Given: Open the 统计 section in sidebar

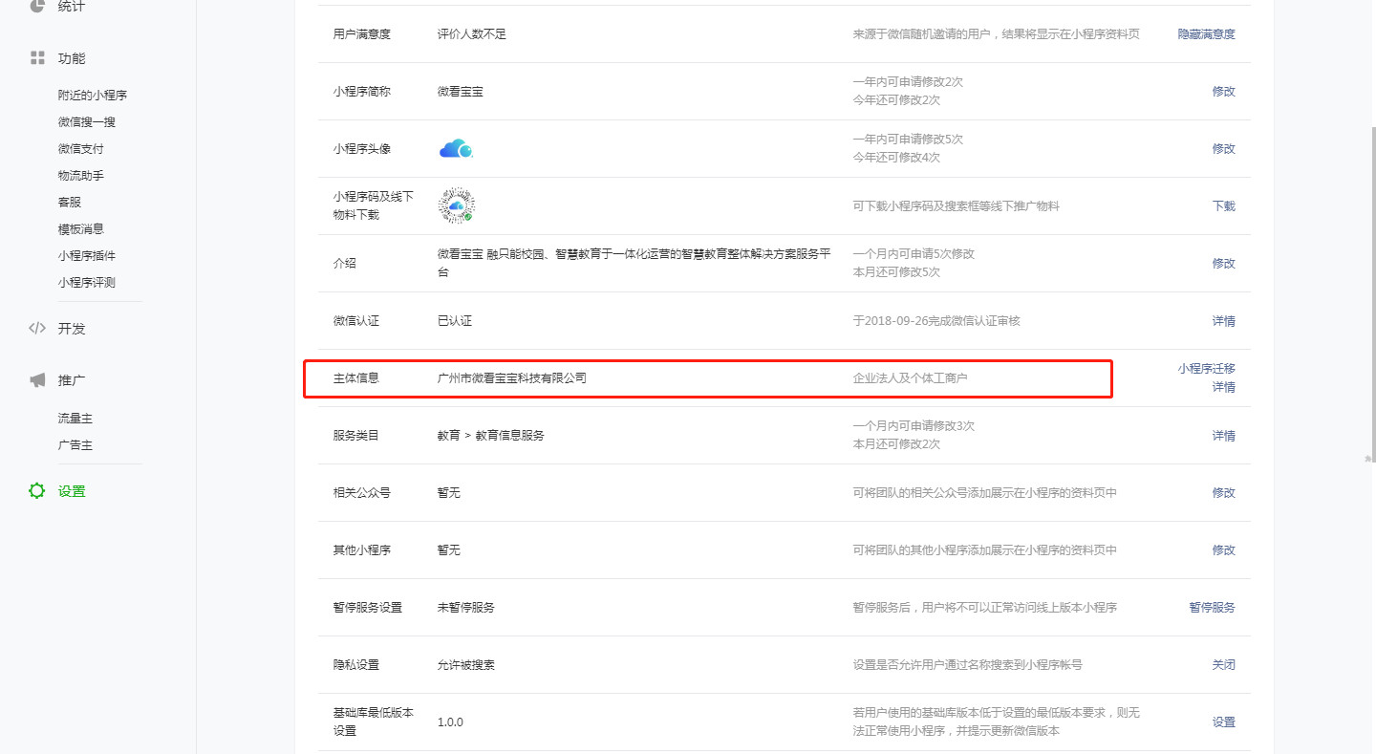Looking at the screenshot, I should pyautogui.click(x=72, y=6).
